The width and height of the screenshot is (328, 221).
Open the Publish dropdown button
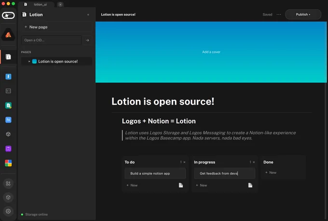coord(303,14)
